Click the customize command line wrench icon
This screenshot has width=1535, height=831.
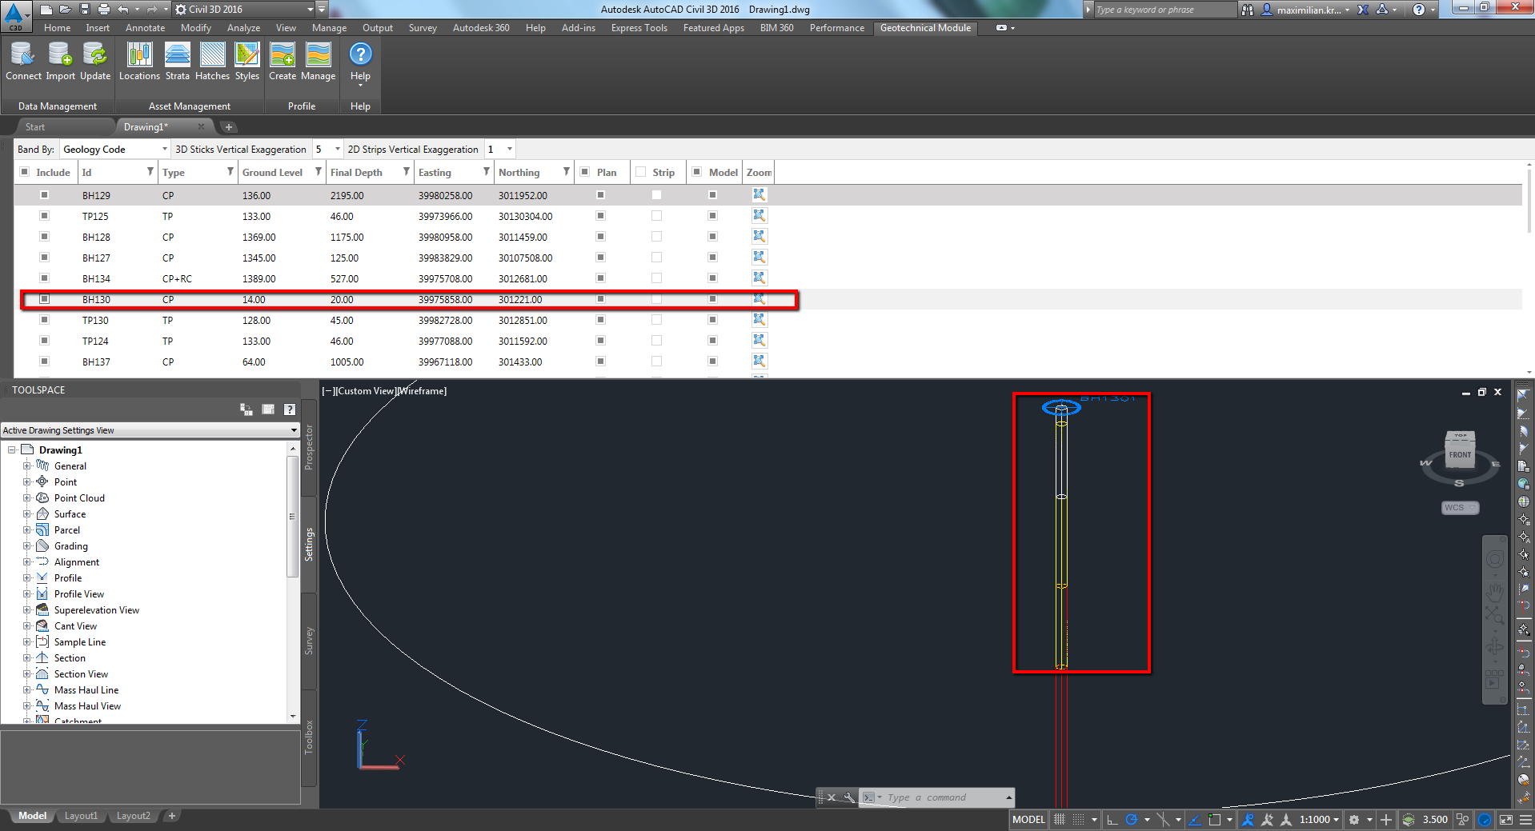point(849,797)
